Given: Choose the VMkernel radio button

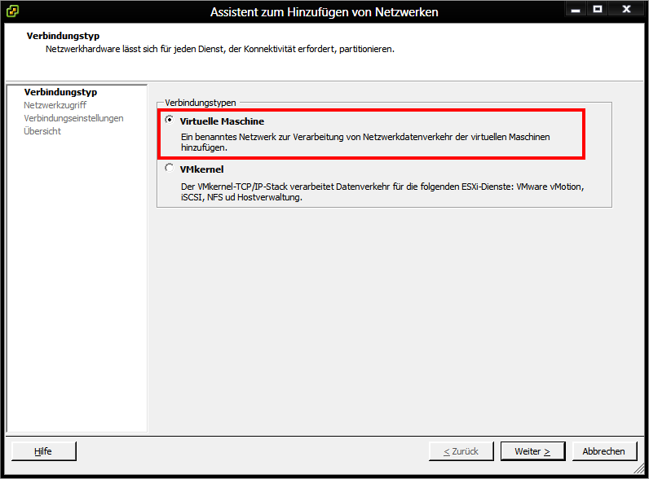Looking at the screenshot, I should coord(169,169).
